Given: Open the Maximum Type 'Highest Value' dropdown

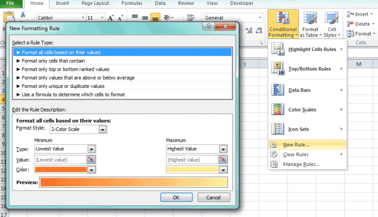Looking at the screenshot, I should 223,149.
